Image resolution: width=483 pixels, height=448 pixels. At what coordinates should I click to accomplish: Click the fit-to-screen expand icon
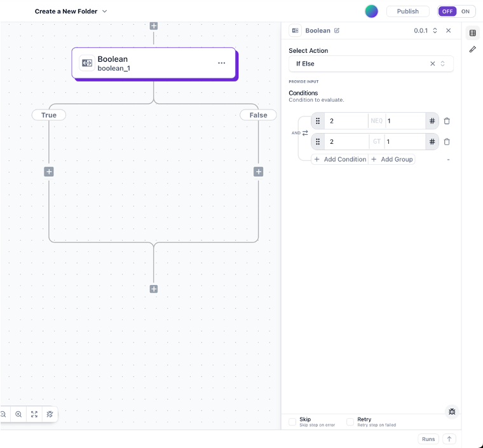(x=34, y=414)
